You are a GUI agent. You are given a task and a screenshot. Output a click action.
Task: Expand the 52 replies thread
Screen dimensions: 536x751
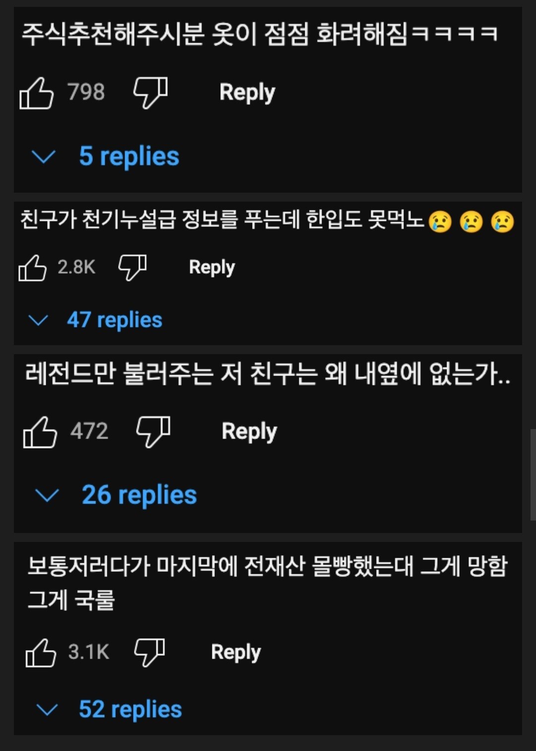(109, 709)
